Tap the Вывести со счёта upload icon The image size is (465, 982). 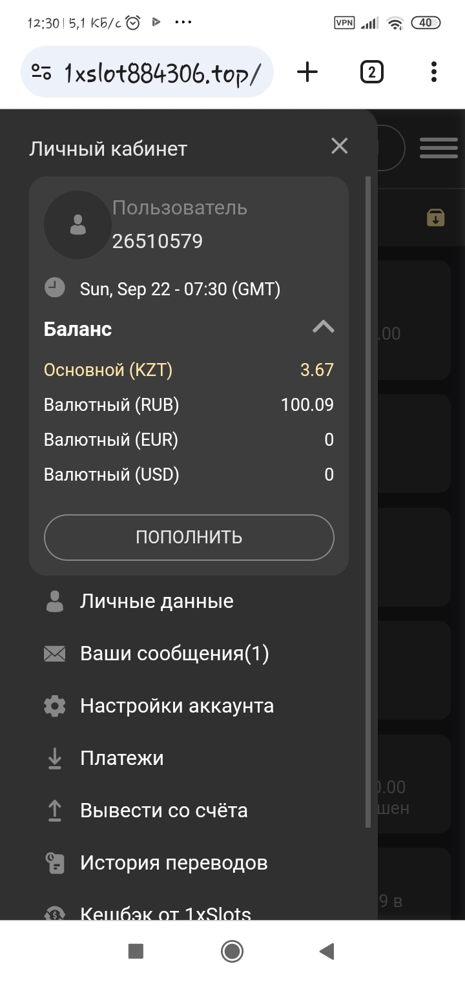point(55,811)
